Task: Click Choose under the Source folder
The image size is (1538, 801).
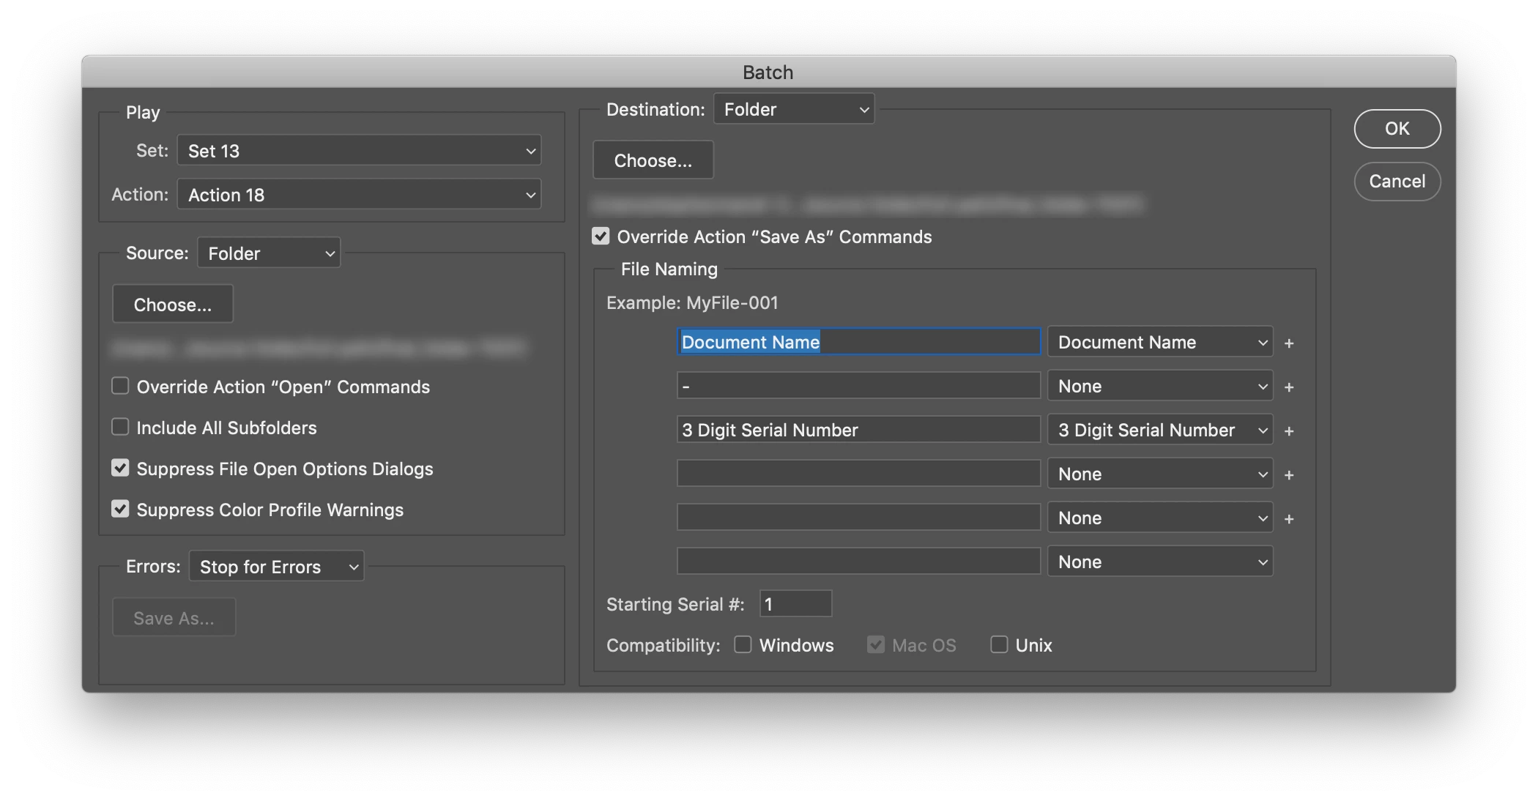Action: [x=173, y=305]
